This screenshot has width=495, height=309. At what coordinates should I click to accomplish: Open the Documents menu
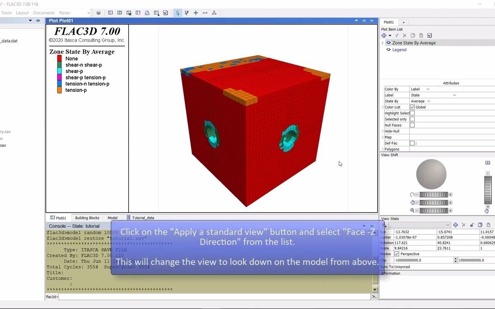44,12
